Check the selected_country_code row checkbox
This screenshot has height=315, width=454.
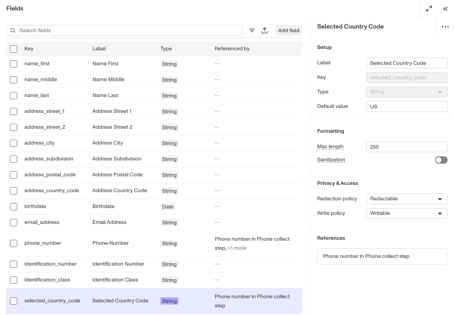coord(14,301)
